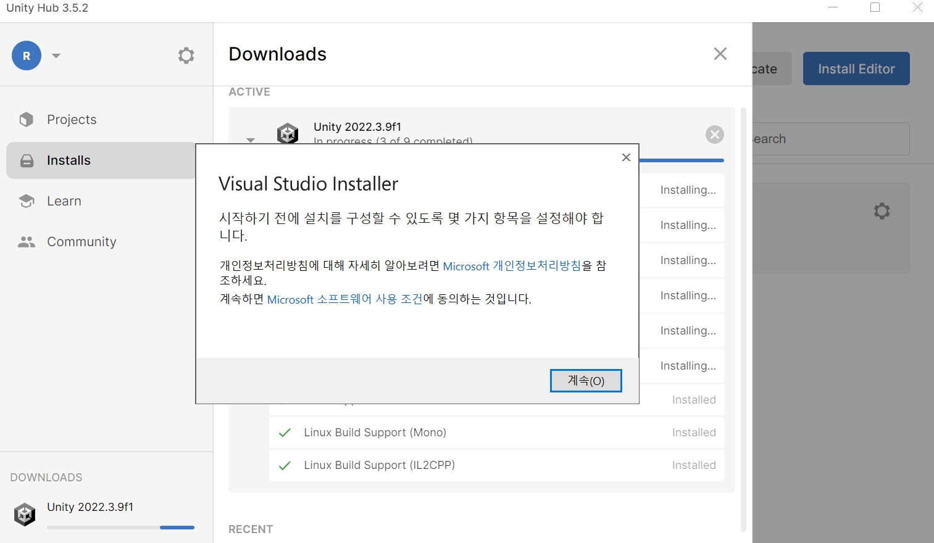Open the Installs section
Screen dimensions: 934x543
pos(101,160)
